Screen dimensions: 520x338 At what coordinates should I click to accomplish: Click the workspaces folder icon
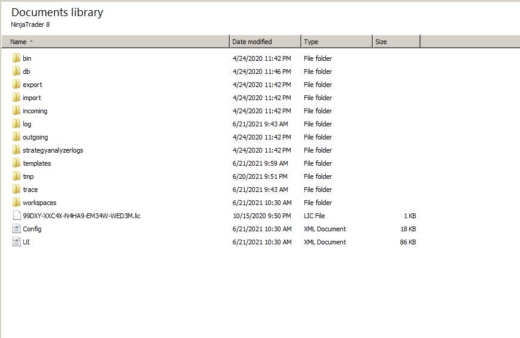click(16, 203)
